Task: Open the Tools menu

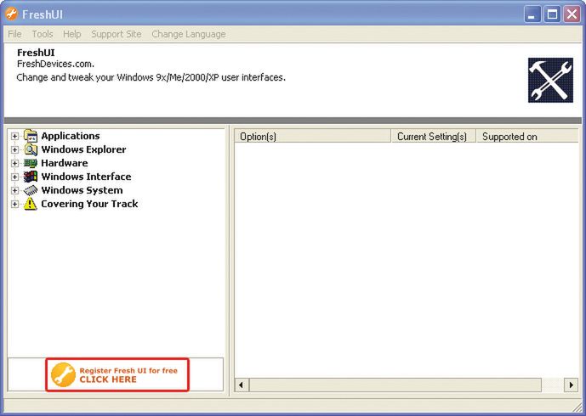Action: [x=43, y=34]
